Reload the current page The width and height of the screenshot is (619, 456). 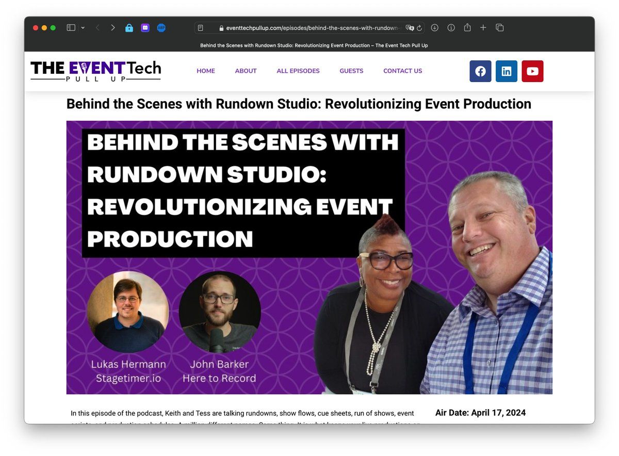point(419,28)
